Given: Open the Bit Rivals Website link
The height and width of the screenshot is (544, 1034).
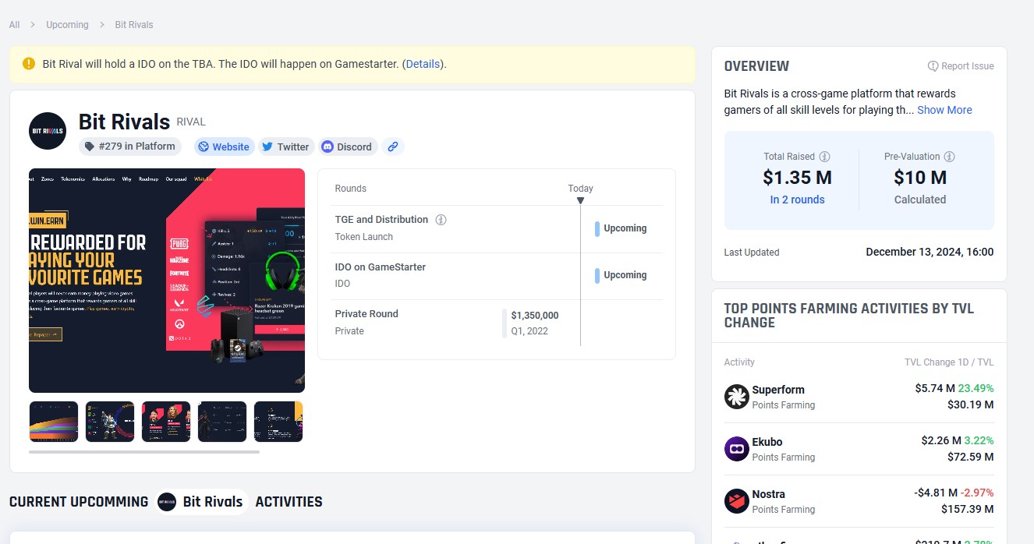Looking at the screenshot, I should 223,147.
